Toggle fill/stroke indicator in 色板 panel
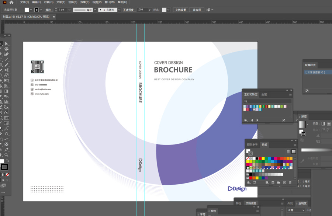 (x=249, y=152)
